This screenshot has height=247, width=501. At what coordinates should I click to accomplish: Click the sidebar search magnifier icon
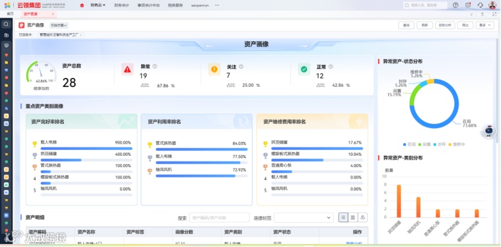(6, 24)
